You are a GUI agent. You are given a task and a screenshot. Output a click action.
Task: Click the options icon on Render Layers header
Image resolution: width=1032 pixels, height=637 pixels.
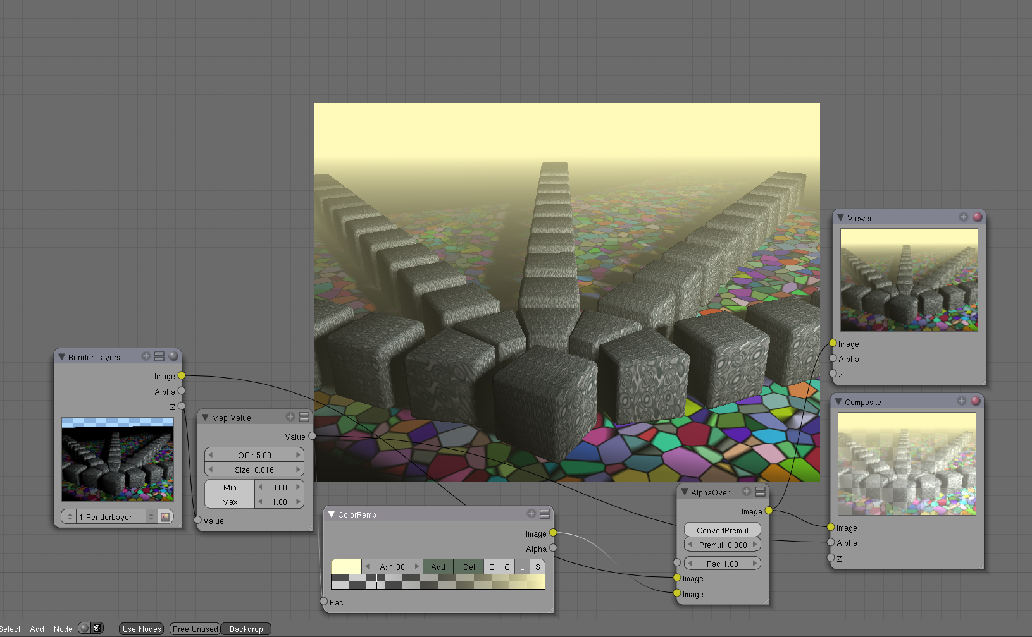point(159,356)
